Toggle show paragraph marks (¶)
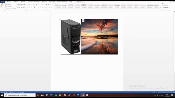The width and height of the screenshot is (175, 98). [x=53, y=5]
